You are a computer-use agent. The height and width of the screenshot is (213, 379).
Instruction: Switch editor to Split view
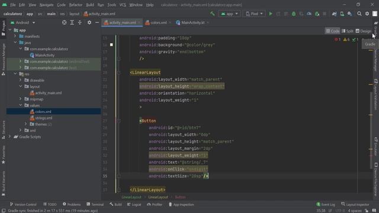click(348, 31)
